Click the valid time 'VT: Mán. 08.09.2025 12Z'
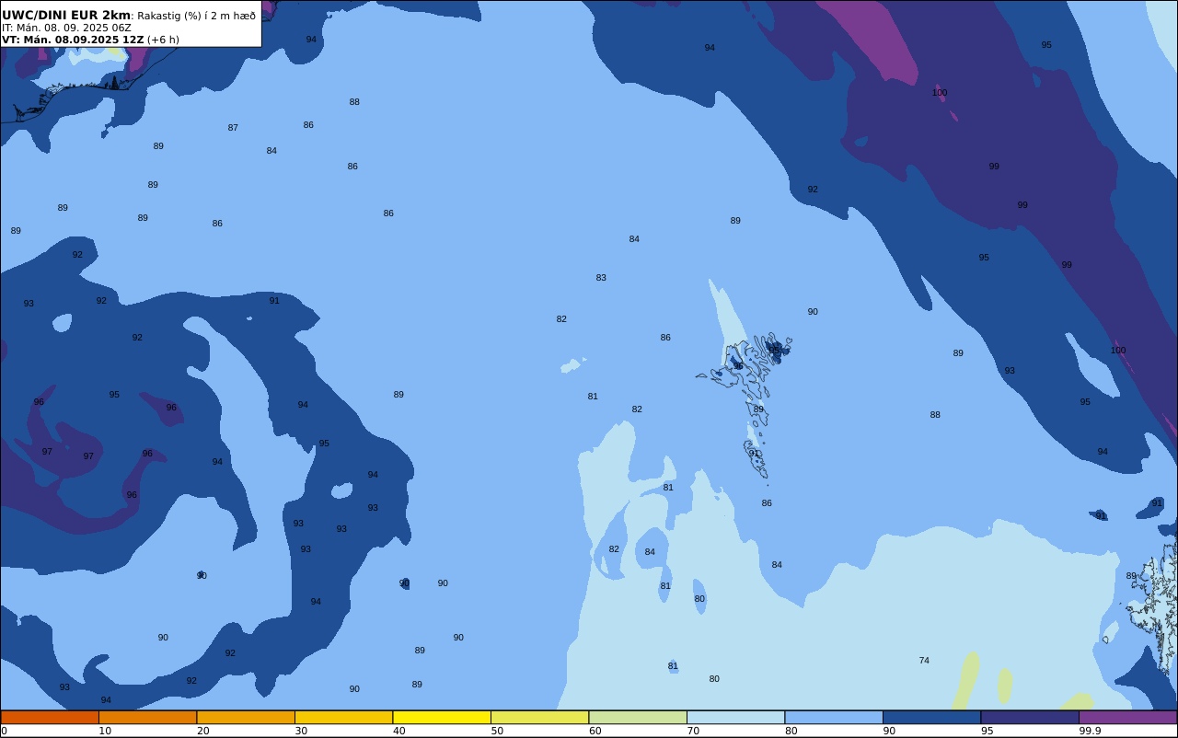This screenshot has height=738, width=1178. pyautogui.click(x=73, y=40)
